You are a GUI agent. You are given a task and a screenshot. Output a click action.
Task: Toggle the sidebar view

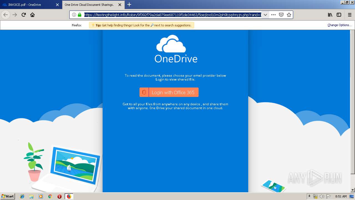click(x=339, y=15)
